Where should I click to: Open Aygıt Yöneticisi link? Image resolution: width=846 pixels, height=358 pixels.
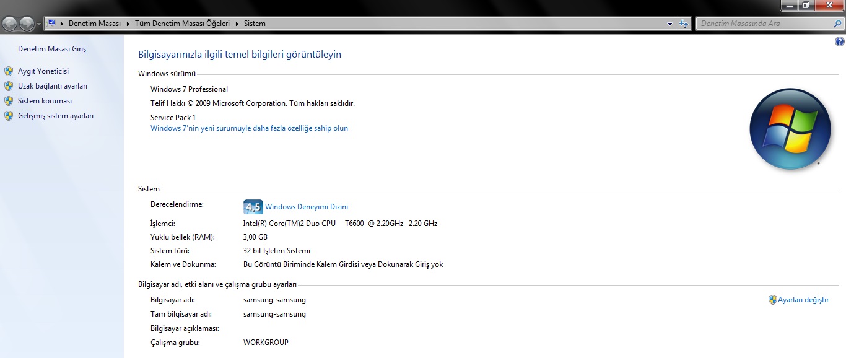tap(43, 71)
